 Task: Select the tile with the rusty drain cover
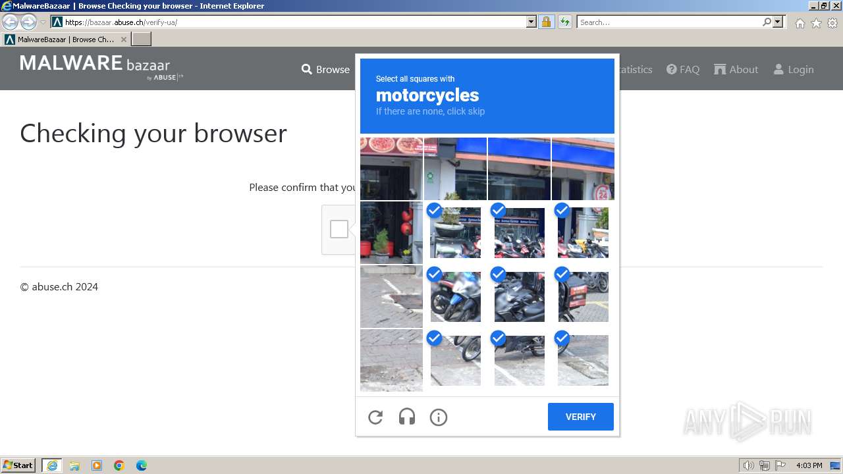click(x=391, y=296)
